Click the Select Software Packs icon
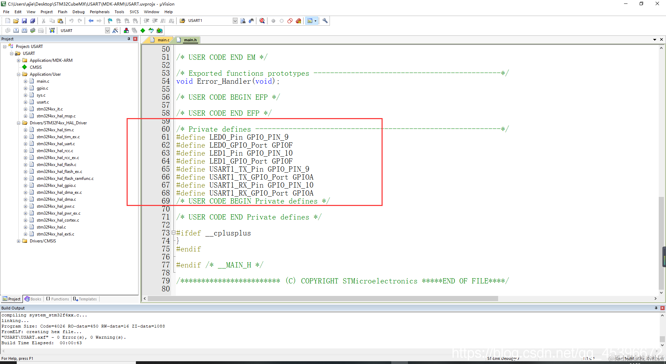Screen dimensions: 666x364 point(151,31)
